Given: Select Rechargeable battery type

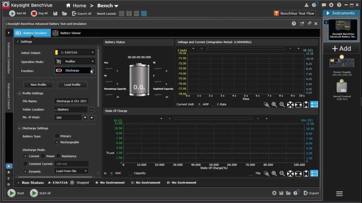Looking at the screenshot, I should pos(57,142).
